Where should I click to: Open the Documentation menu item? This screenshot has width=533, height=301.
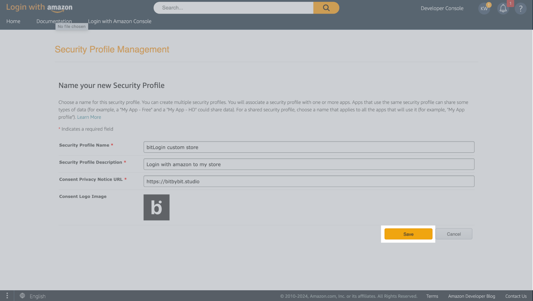(54, 21)
